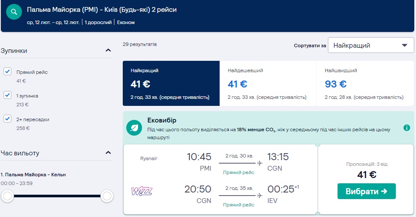Image resolution: width=416 pixels, height=217 pixels.
Task: Click the teal search magnifier icon
Action: click(x=14, y=11)
